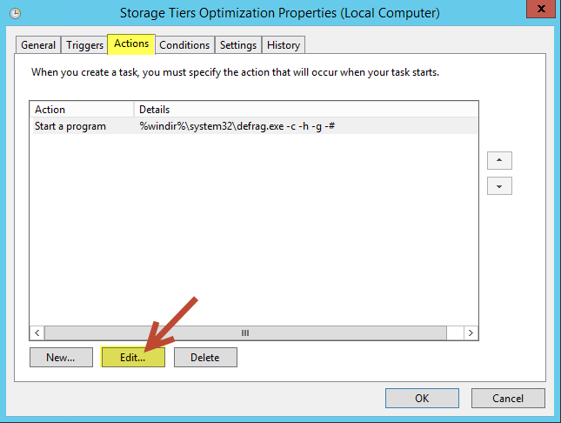Click right arrow of horizontal scrollbar

[x=471, y=332]
